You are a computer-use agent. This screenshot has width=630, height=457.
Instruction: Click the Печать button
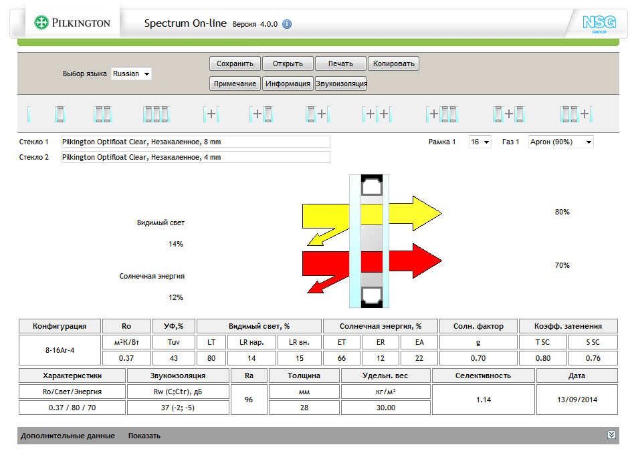point(340,63)
